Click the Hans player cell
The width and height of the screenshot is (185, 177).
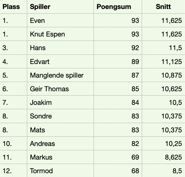[38, 48]
